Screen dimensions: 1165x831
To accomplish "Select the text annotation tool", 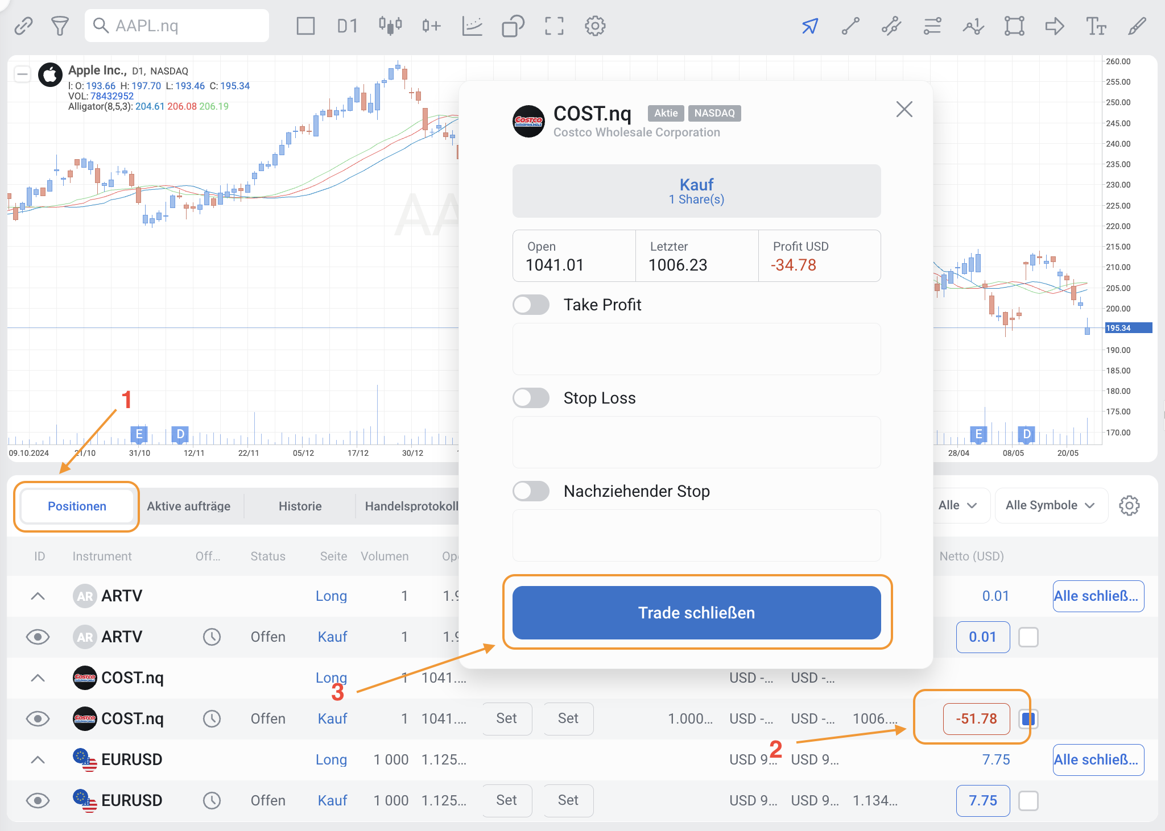I will (1096, 26).
